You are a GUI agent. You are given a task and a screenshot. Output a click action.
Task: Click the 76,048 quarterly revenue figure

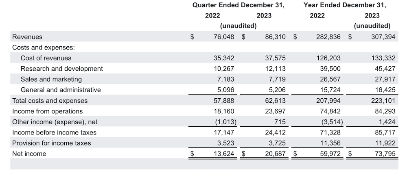click(x=224, y=37)
